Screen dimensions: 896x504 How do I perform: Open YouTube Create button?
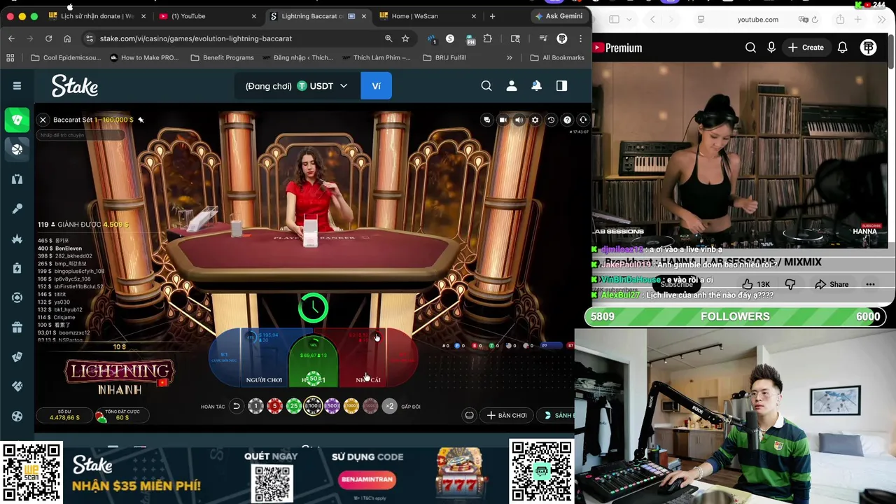click(x=806, y=48)
